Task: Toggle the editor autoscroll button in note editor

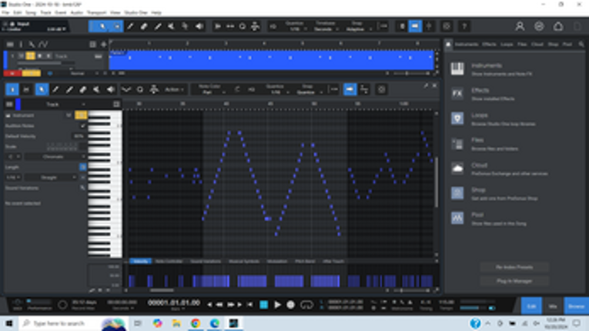Action: pos(350,89)
